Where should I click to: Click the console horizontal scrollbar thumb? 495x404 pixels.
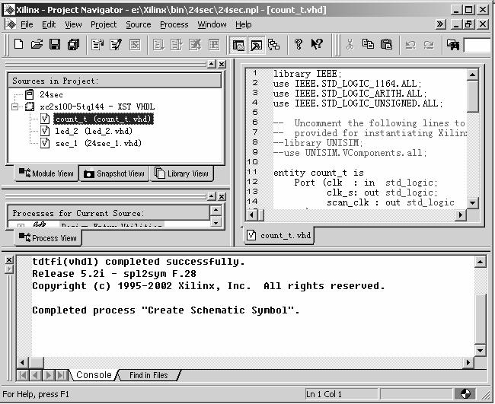tap(36, 363)
